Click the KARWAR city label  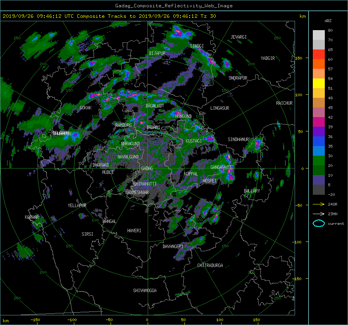pos(32,217)
